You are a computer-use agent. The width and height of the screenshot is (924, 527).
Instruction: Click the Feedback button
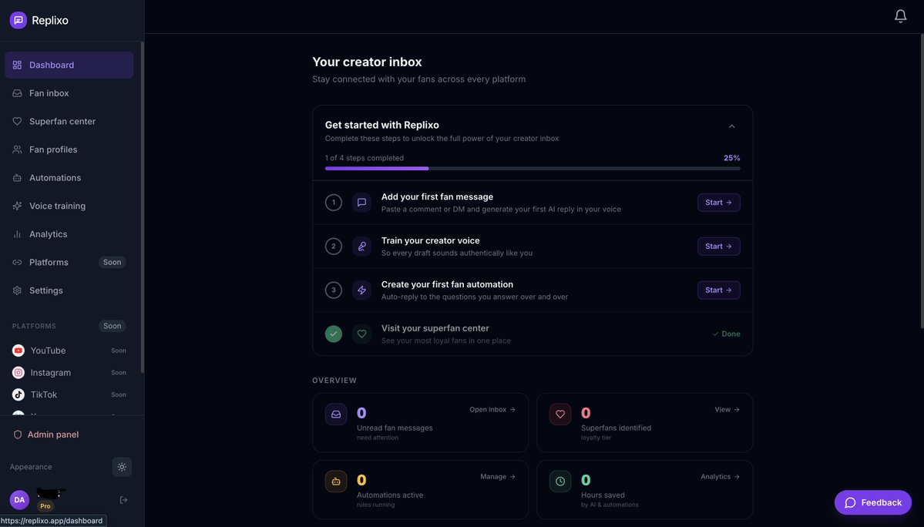pyautogui.click(x=872, y=502)
